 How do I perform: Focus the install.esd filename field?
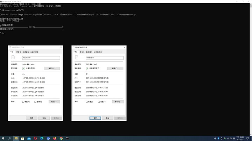pyautogui.click(x=105, y=58)
